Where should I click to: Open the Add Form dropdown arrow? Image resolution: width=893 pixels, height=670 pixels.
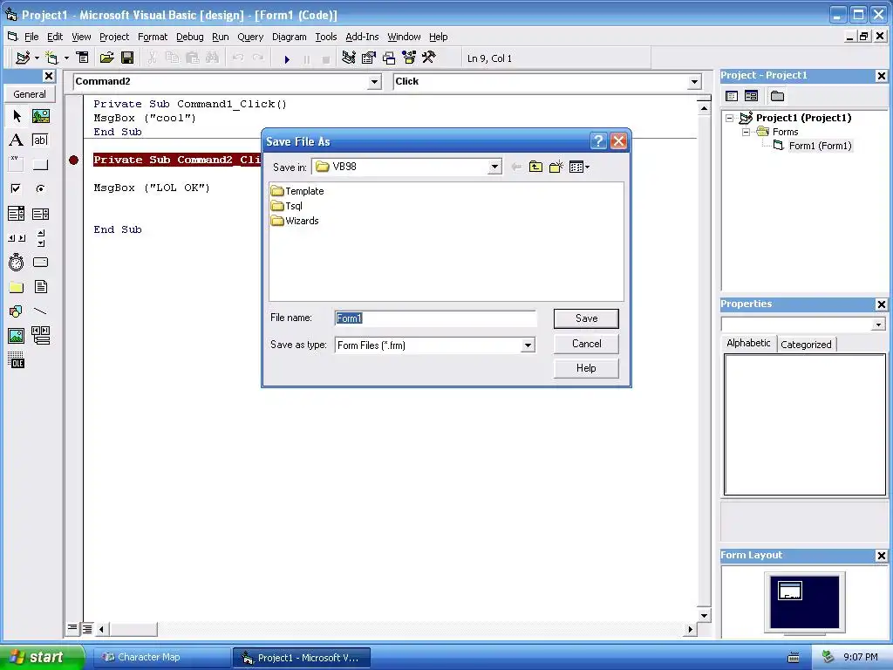(x=66, y=58)
